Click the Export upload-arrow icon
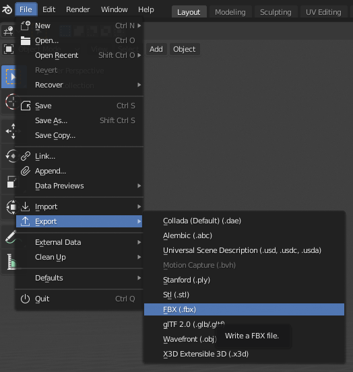 (x=25, y=221)
